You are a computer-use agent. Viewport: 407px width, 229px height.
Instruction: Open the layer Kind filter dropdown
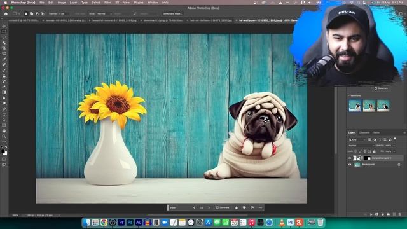(357, 140)
